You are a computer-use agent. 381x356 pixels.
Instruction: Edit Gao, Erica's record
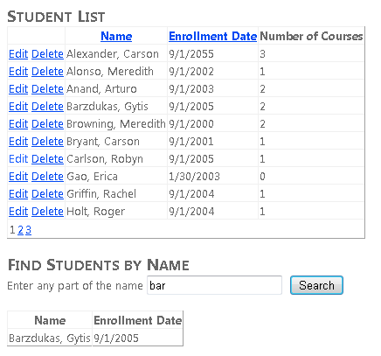pos(18,177)
